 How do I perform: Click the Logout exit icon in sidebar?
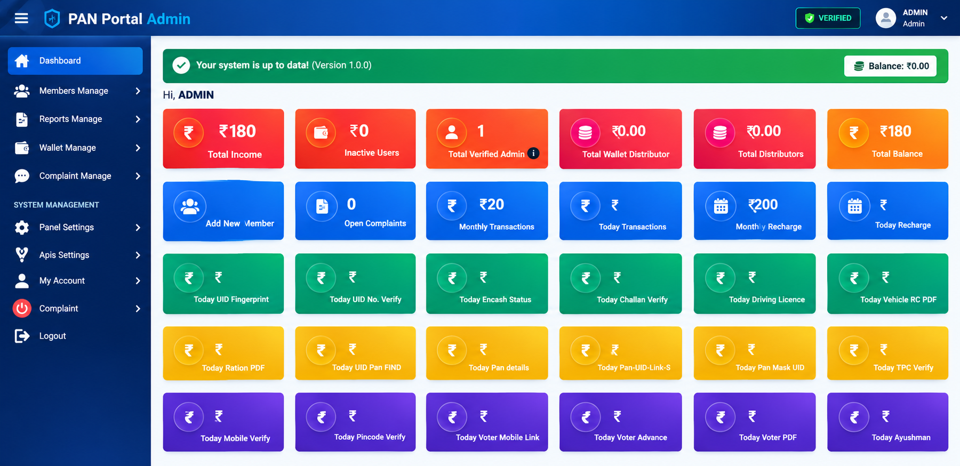click(22, 336)
